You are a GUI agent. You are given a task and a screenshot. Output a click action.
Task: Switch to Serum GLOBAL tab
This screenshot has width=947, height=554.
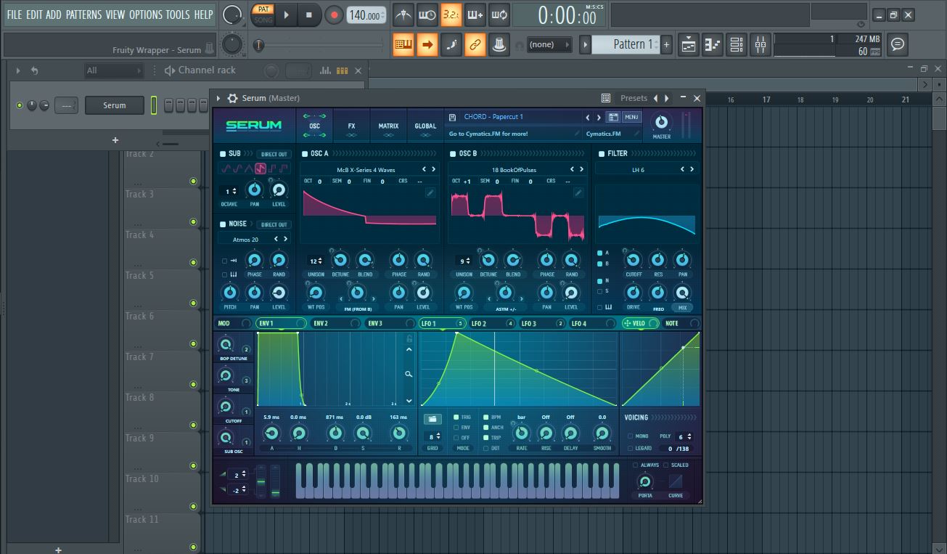coord(425,125)
